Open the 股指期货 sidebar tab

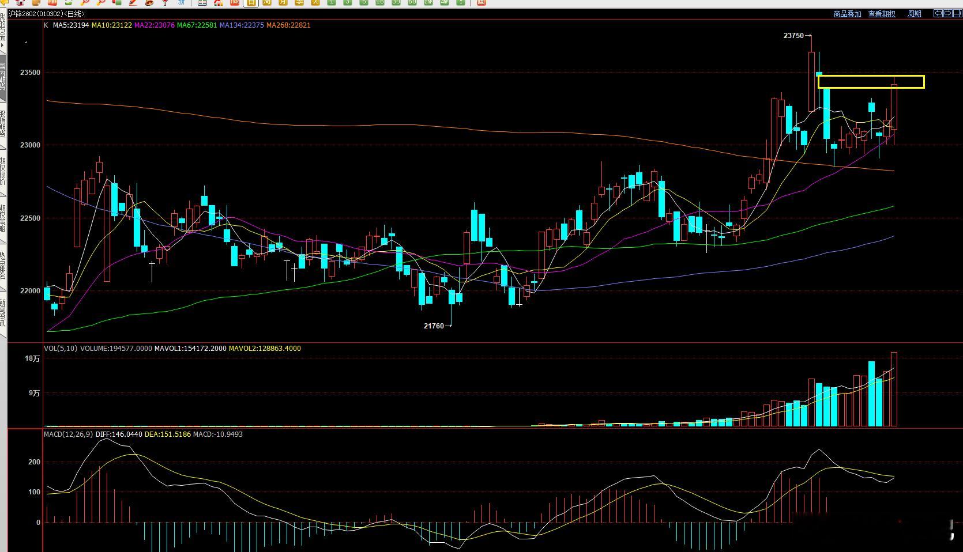coord(3,125)
